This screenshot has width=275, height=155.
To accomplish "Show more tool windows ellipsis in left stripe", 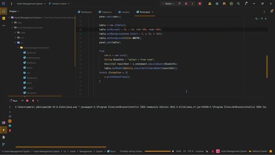I will click(4, 25).
